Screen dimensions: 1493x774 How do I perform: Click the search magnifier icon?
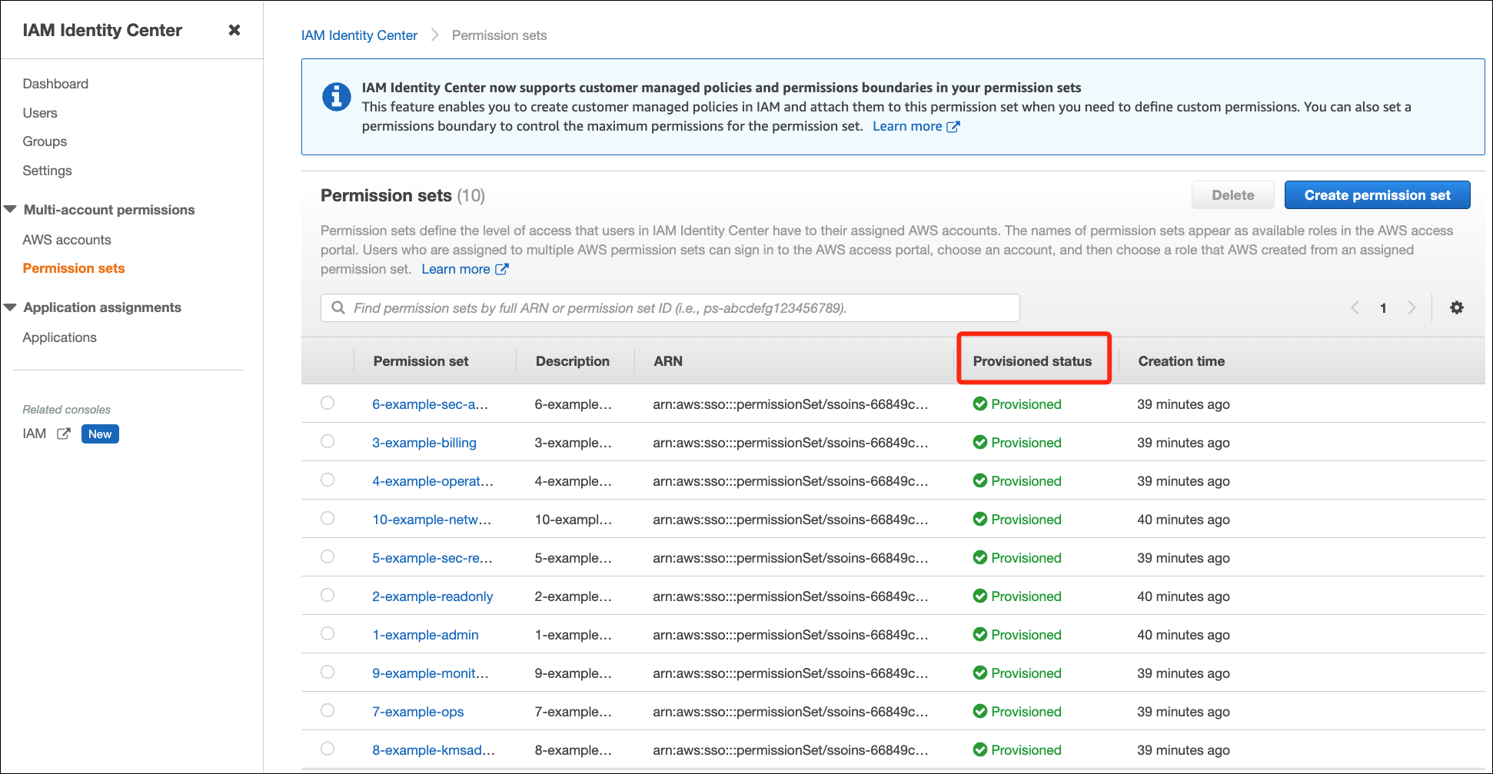pyautogui.click(x=338, y=307)
